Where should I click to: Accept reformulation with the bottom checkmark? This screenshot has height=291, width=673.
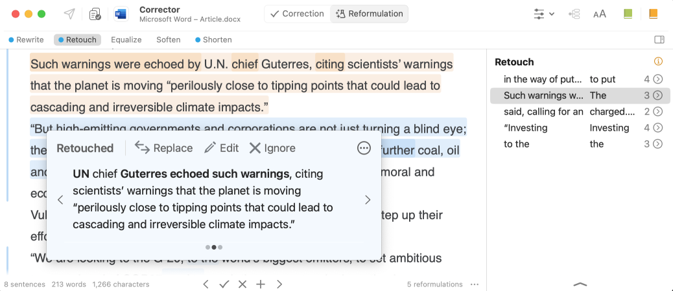coord(224,284)
